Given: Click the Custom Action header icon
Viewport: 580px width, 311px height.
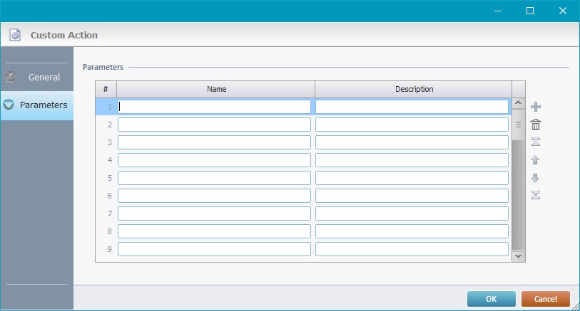Looking at the screenshot, I should tap(15, 35).
